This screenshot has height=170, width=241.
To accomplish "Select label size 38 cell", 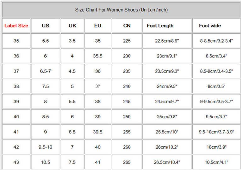I will click(x=16, y=86).
